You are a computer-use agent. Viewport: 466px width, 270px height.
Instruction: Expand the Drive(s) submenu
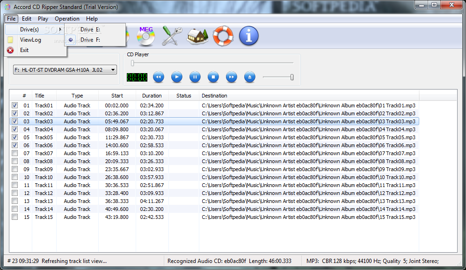35,30
